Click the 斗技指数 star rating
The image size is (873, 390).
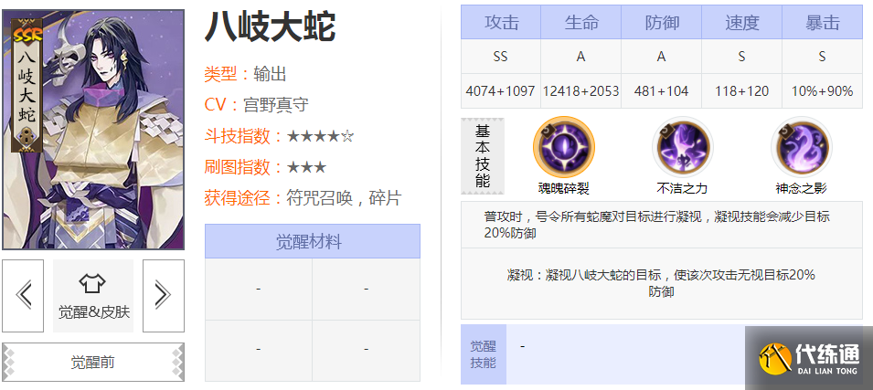(x=320, y=136)
